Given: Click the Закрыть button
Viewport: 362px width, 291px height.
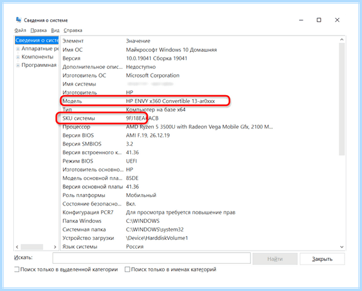Looking at the screenshot, I should coord(322,259).
